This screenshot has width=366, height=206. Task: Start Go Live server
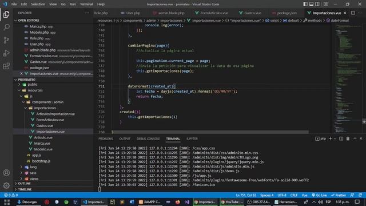tap(319, 195)
